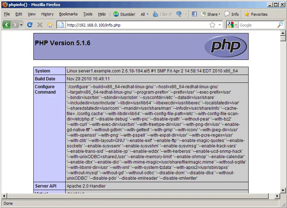Screen dimensions: 287x208
Task: Click the URL field showing info.php
Action: click(137, 25)
